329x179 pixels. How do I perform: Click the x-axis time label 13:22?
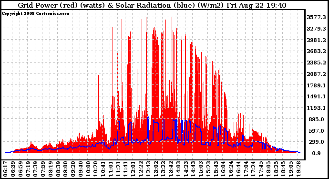pyautogui.click(x=164, y=169)
